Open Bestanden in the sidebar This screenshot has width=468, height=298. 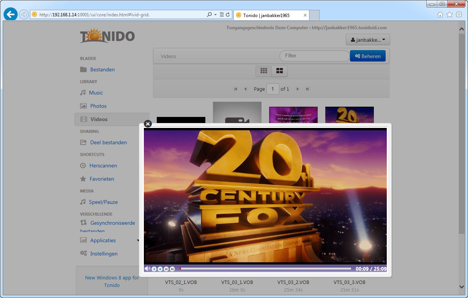click(x=102, y=69)
